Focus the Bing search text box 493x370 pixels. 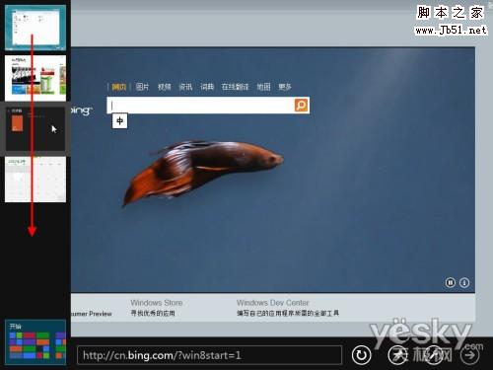tap(201, 106)
